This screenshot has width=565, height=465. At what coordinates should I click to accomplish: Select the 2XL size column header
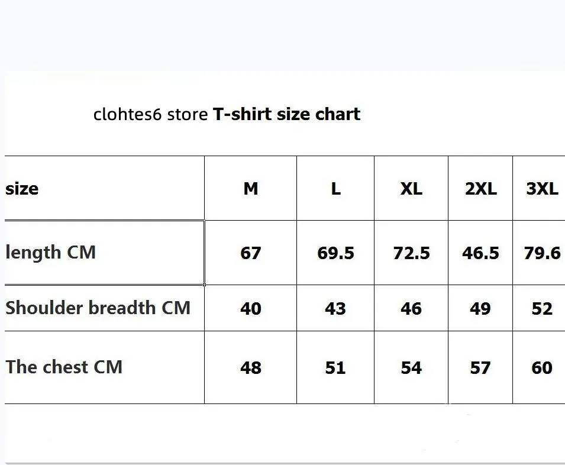click(480, 189)
